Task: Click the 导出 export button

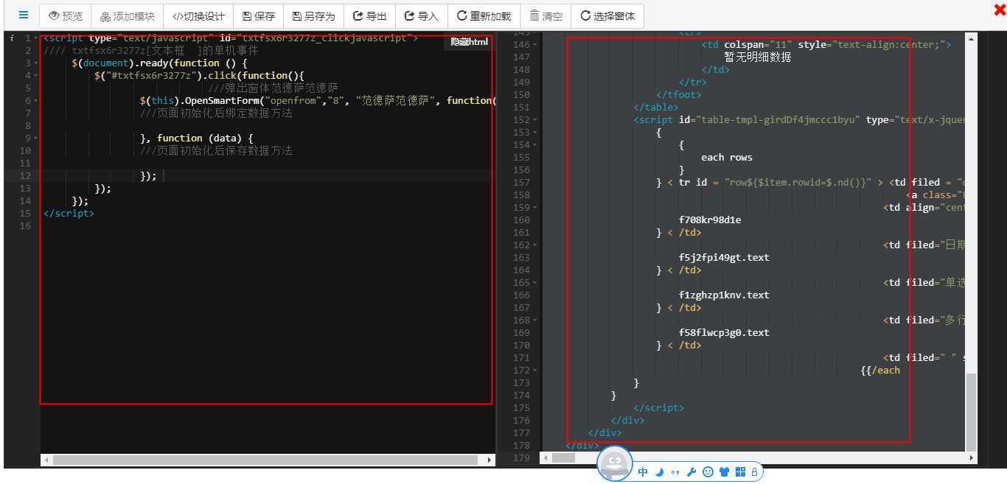Action: tap(369, 15)
